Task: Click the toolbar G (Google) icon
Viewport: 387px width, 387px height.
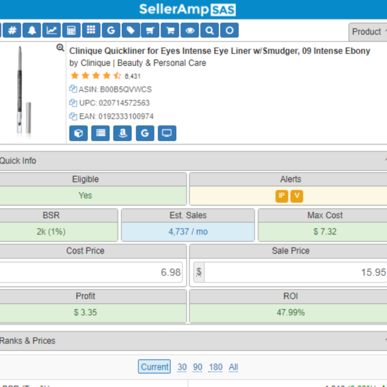Action: coord(111,30)
